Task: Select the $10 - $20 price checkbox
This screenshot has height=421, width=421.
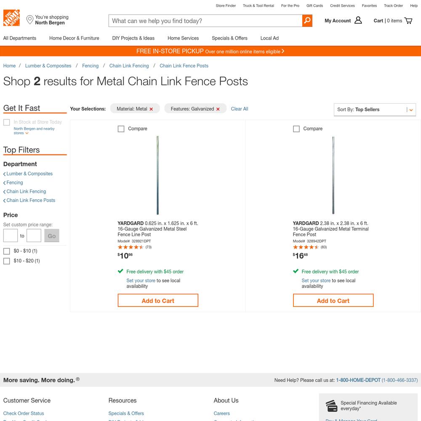Action: [x=6, y=261]
